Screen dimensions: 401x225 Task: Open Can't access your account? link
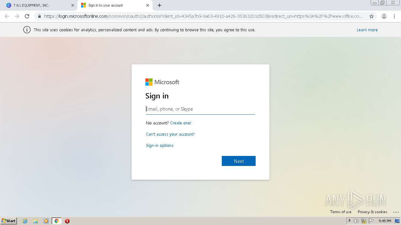(x=170, y=134)
